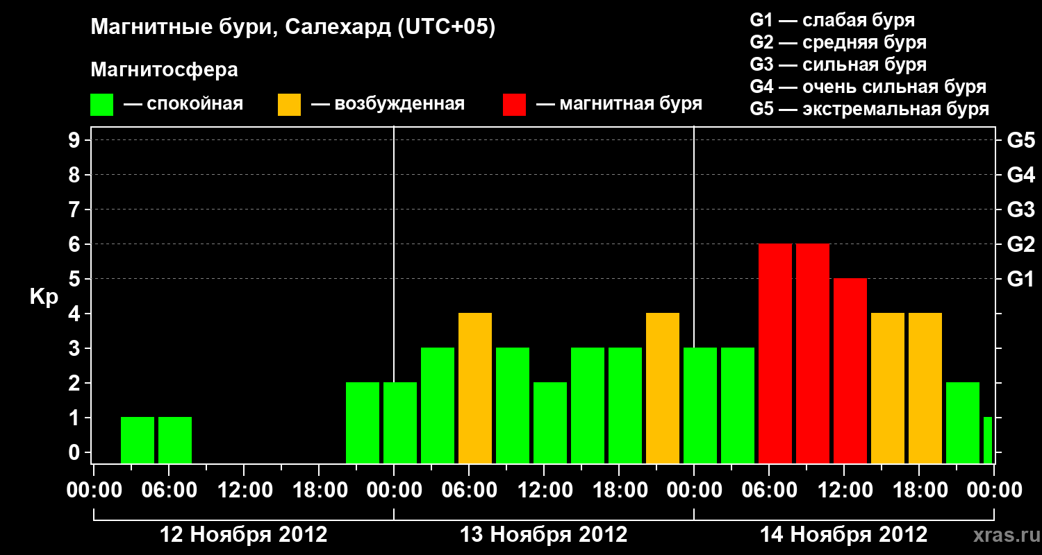Click the 12:00 tick label under 14 Ноября

(844, 490)
